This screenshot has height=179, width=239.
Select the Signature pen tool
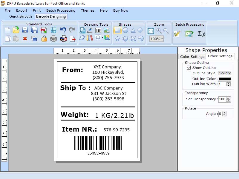click(x=90, y=30)
